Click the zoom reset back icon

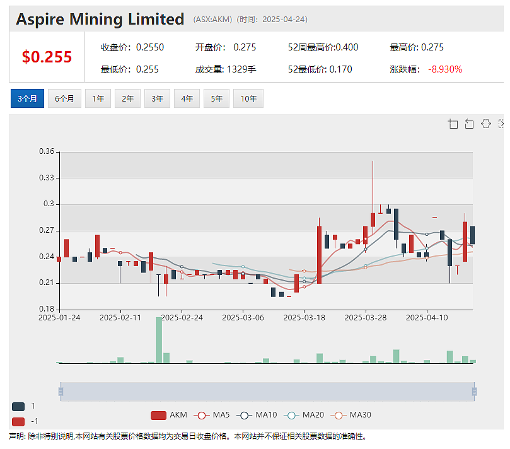click(x=469, y=124)
